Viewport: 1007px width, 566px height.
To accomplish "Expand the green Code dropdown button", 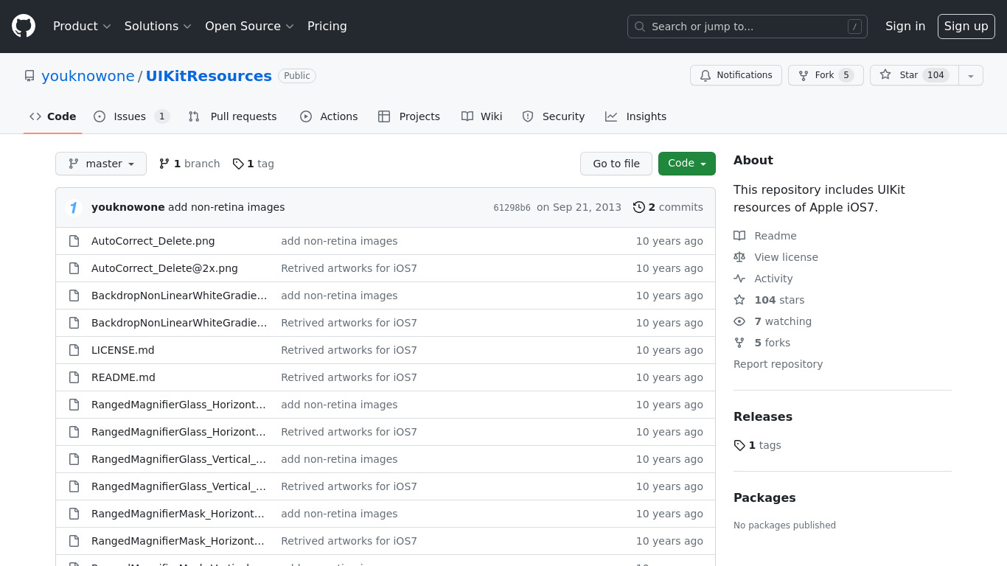I will tap(686, 164).
